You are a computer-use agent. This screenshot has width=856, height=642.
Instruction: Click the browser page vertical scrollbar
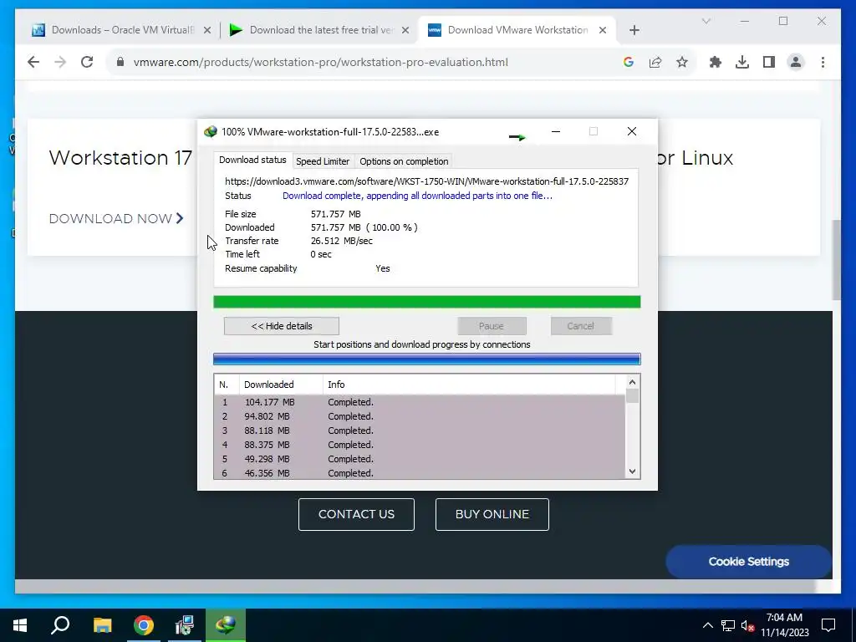(x=836, y=259)
